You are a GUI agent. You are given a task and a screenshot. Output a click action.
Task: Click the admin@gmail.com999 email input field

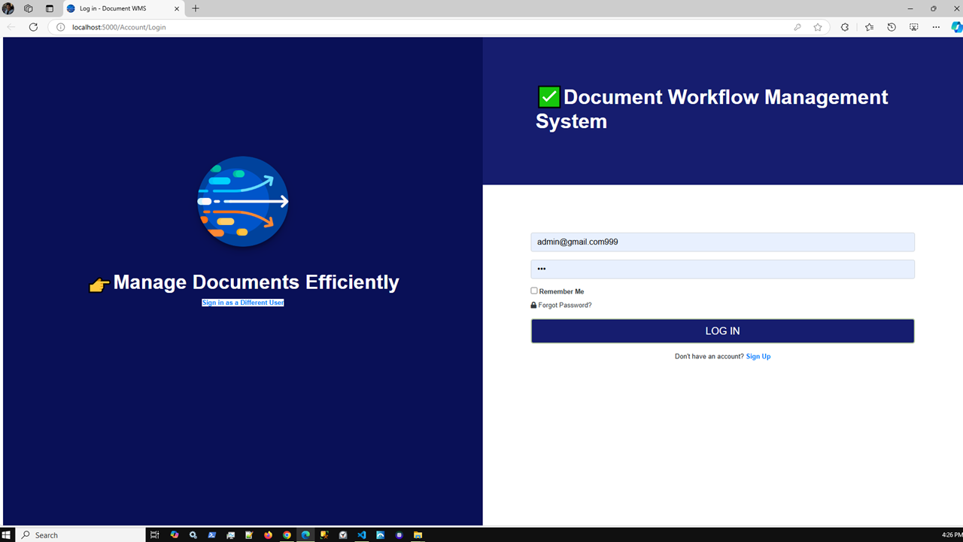tap(722, 242)
